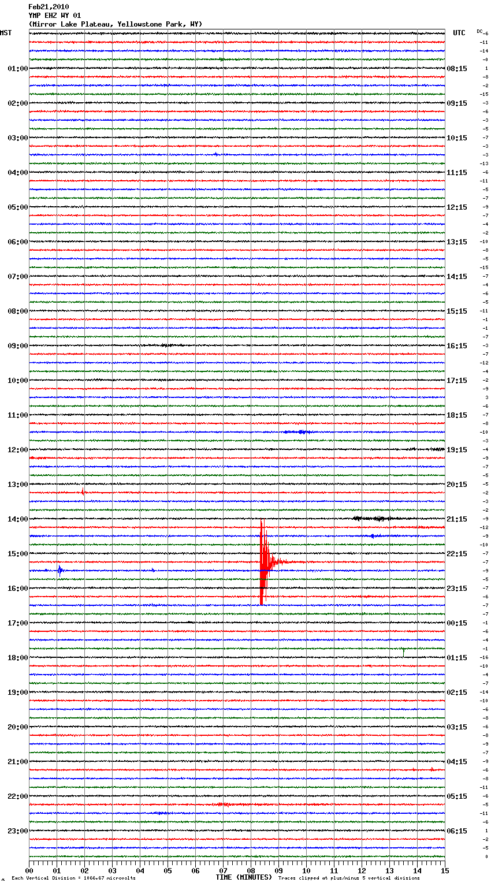Click the 14:15 UTC time label

click(x=457, y=277)
